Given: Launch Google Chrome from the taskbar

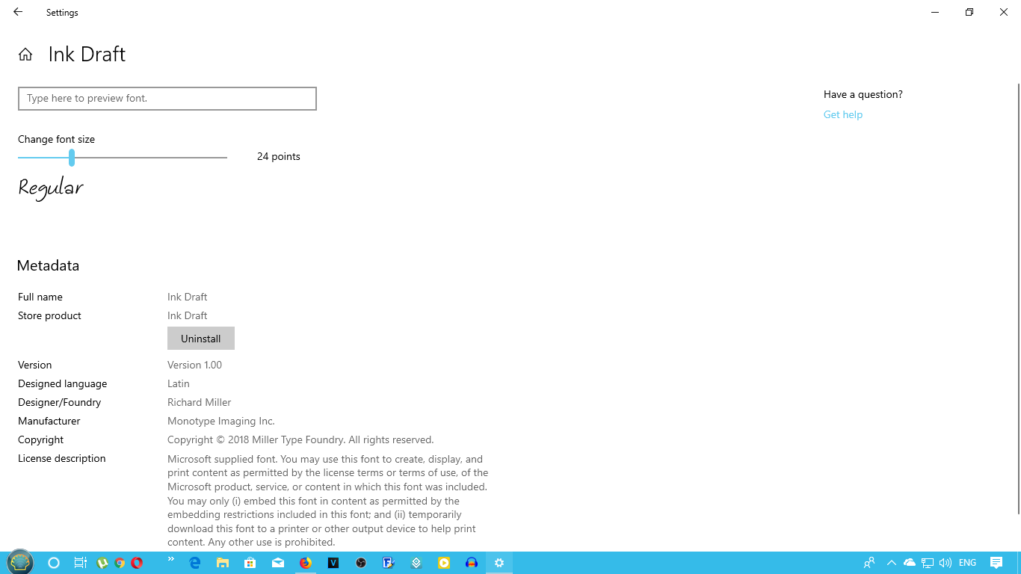Looking at the screenshot, I should click(120, 563).
